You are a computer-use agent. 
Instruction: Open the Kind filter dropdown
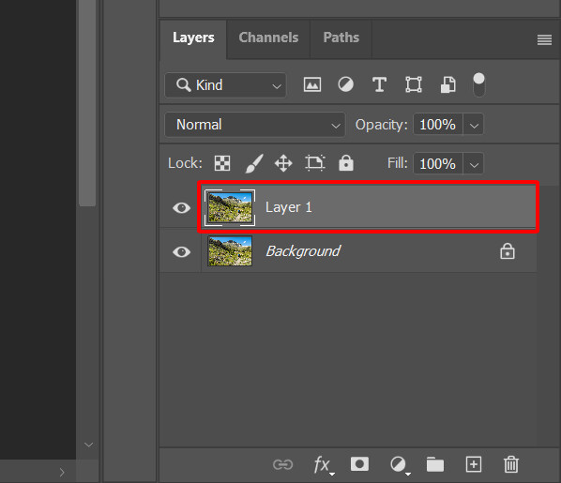point(225,85)
